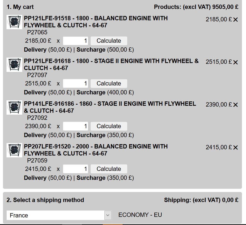Focus quantity field for P27092 item
The width and height of the screenshot is (246, 225).
pyautogui.click(x=75, y=126)
